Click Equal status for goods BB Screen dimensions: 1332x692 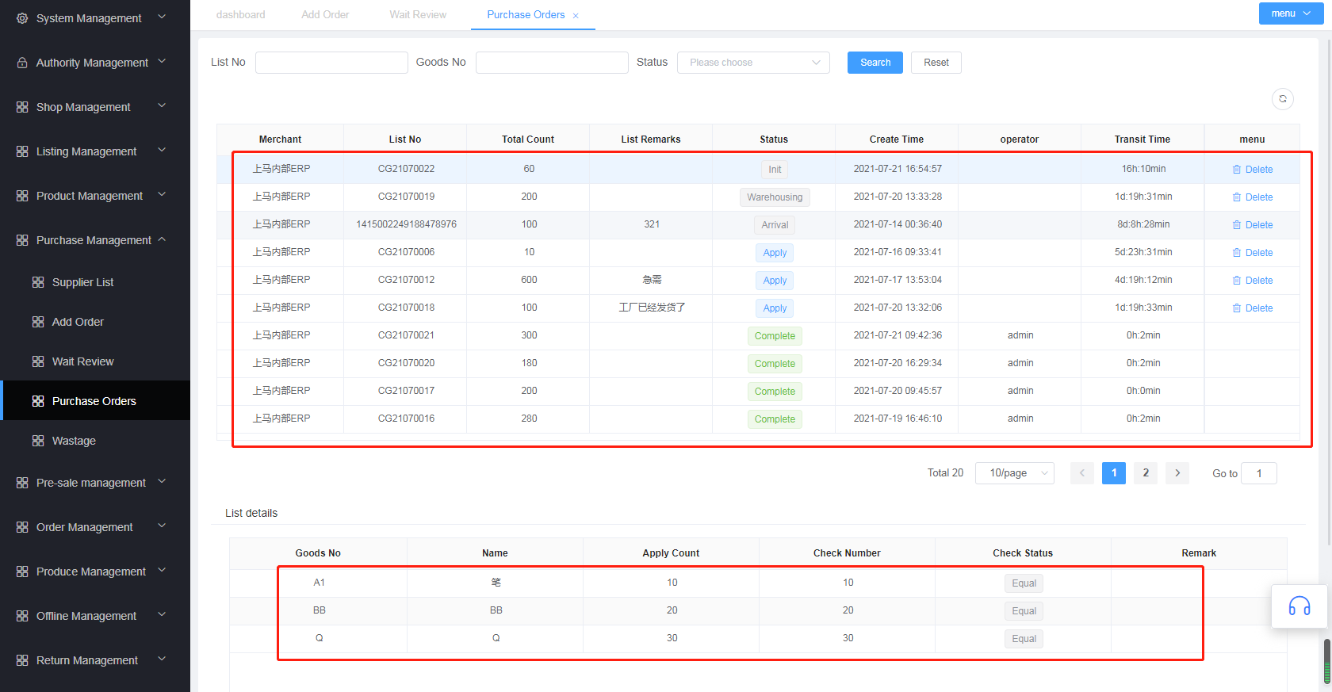click(1024, 611)
